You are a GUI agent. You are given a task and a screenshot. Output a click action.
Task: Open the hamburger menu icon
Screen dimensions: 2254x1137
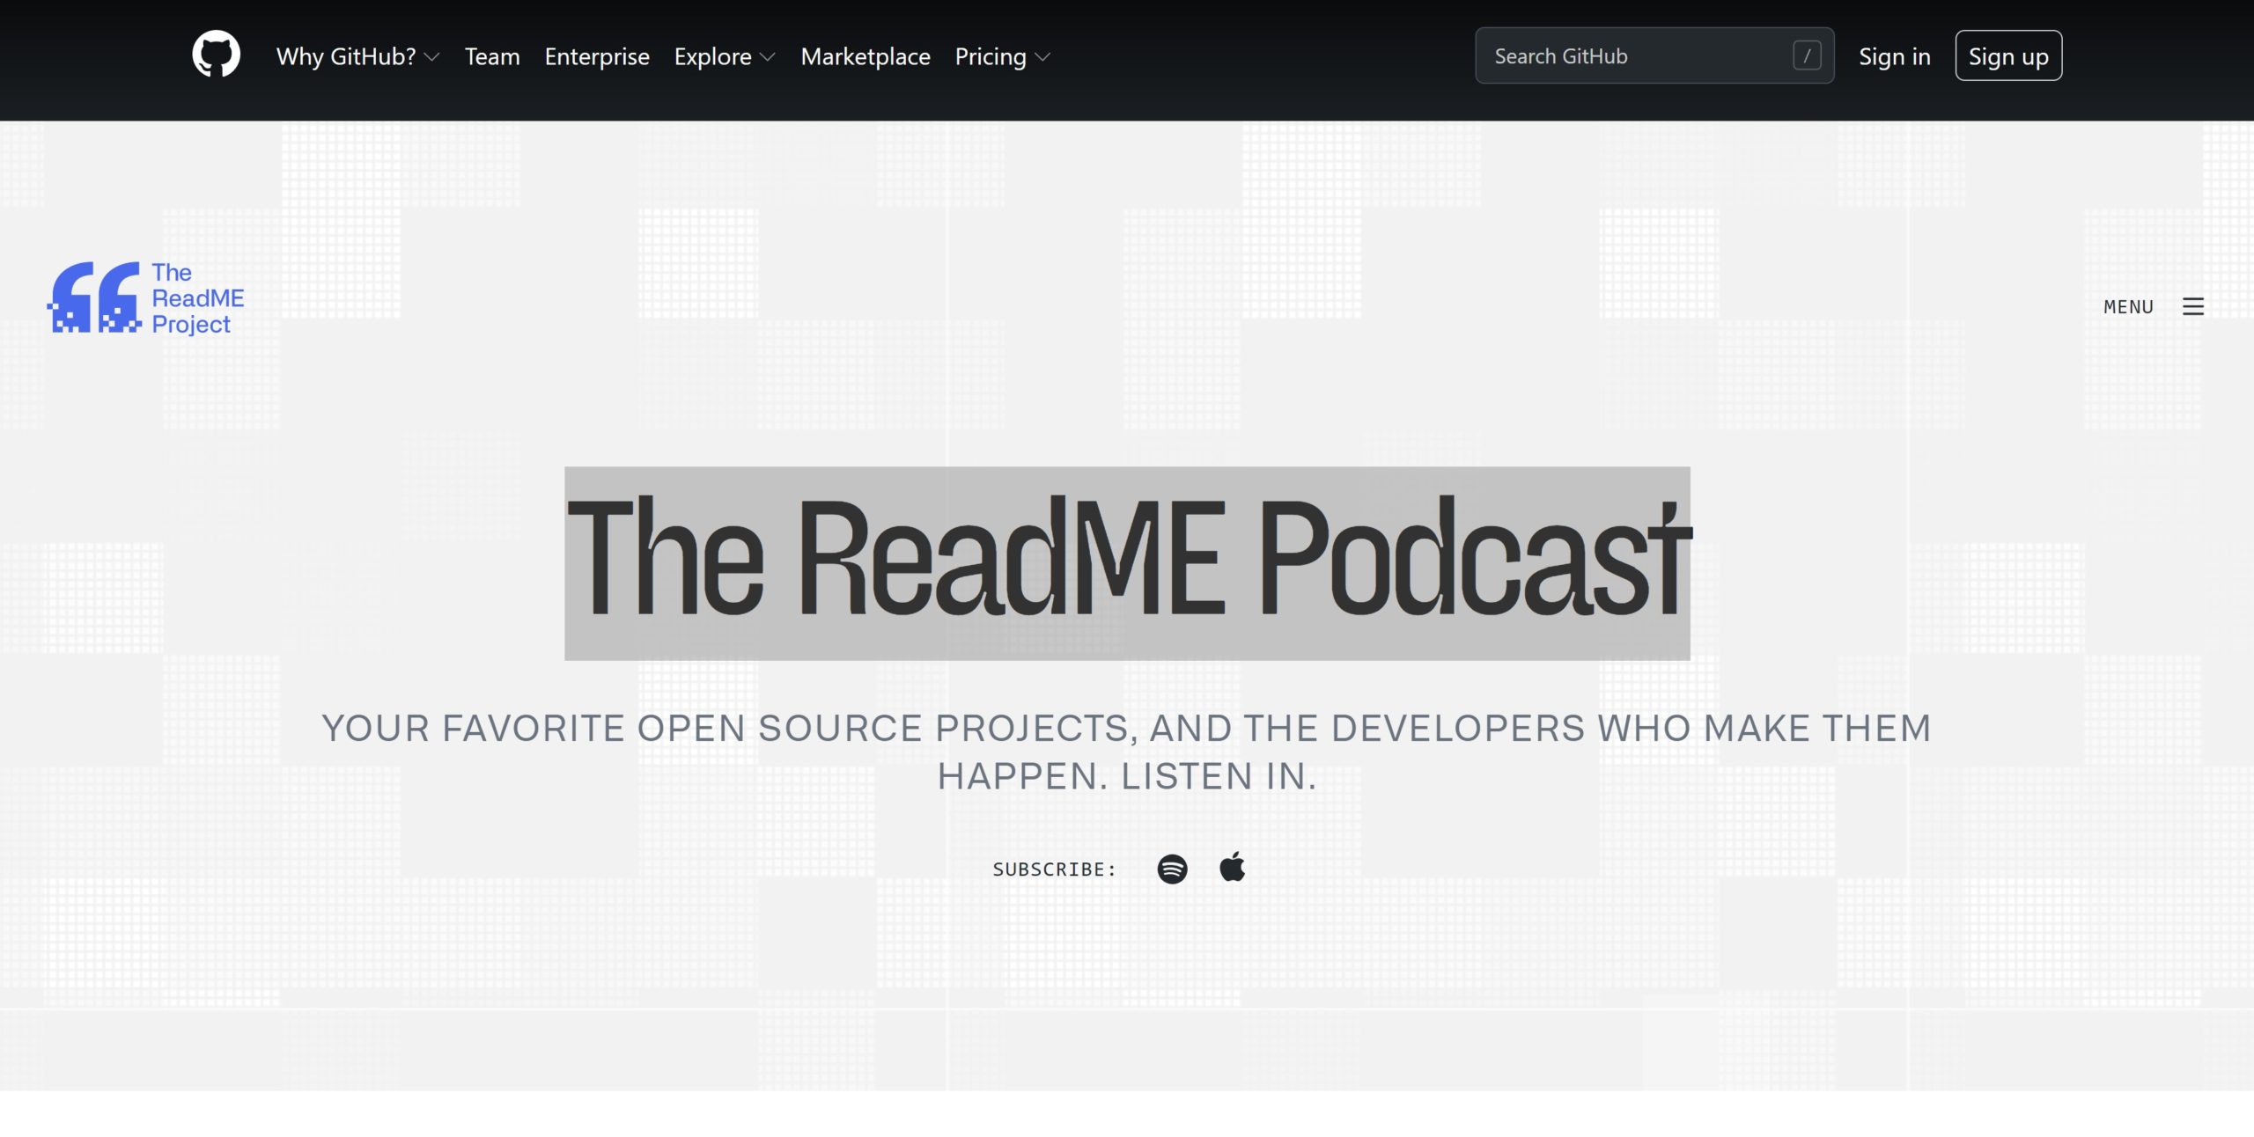point(2193,306)
